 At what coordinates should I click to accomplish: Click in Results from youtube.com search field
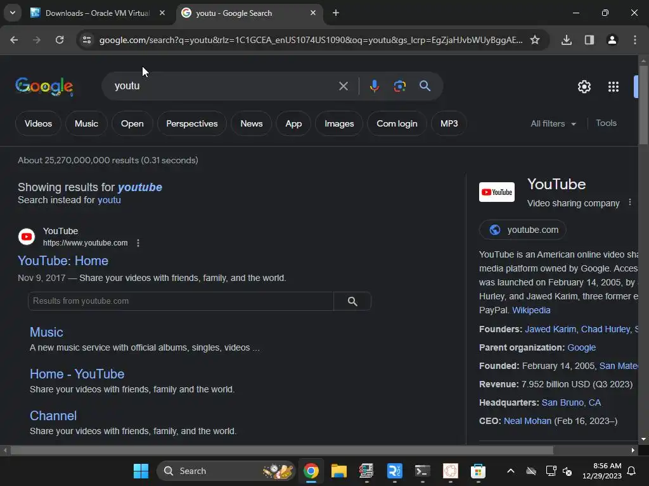pos(181,301)
